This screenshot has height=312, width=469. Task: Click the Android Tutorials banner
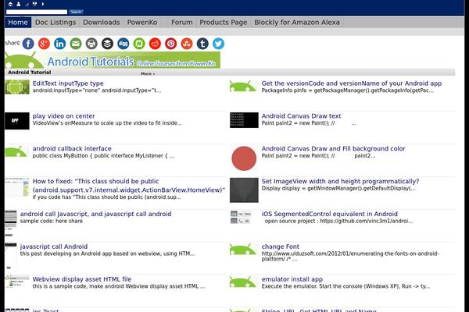coord(113,60)
